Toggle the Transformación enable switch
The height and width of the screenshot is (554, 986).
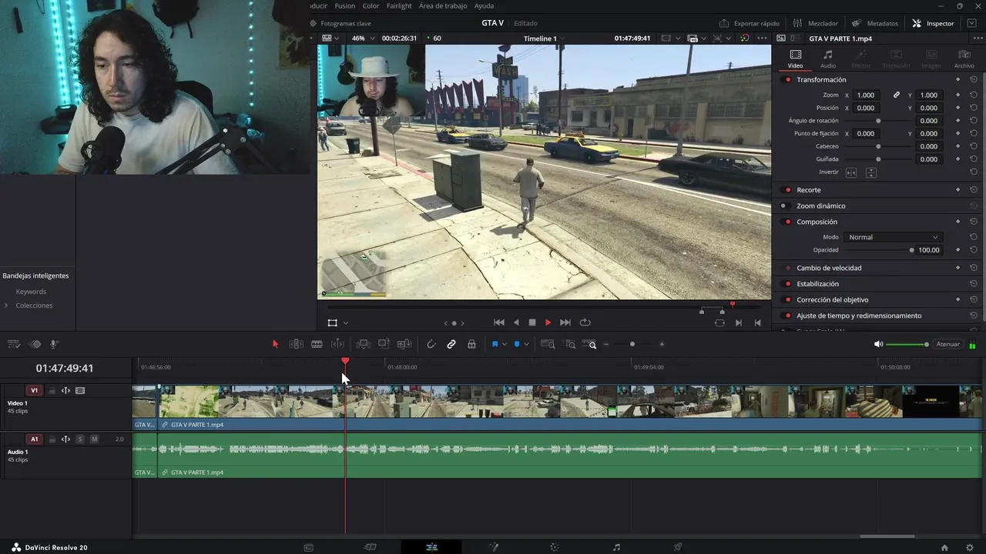point(787,80)
